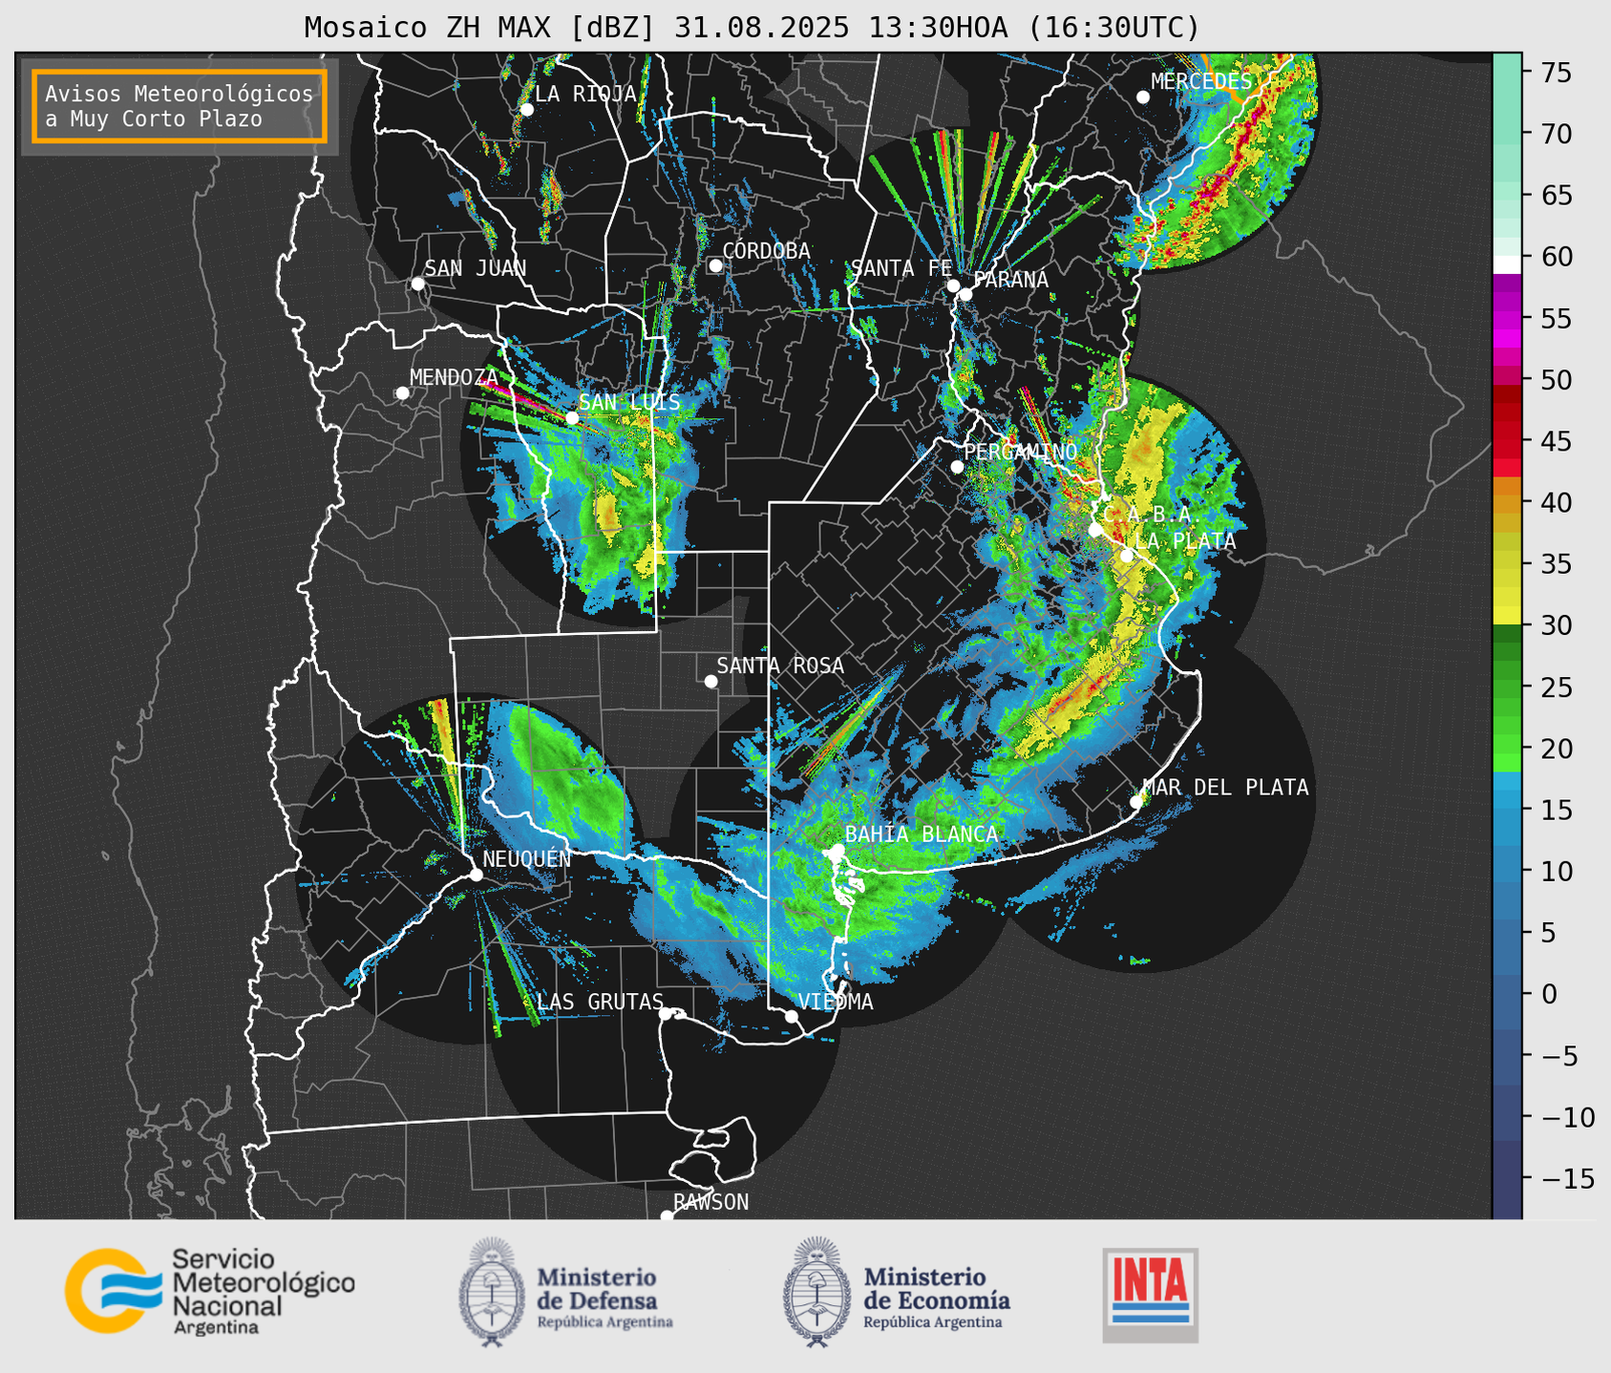Screen dimensions: 1611x1373
Task: Select the Santa Rosa city marker dot
Action: tap(710, 681)
